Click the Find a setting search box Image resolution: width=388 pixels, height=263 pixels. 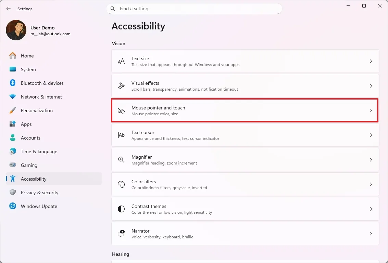click(194, 9)
